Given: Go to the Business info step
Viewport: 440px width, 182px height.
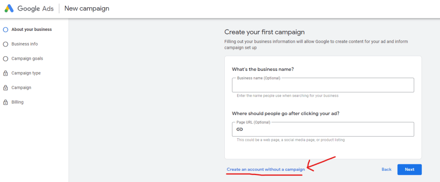Looking at the screenshot, I should click(25, 44).
